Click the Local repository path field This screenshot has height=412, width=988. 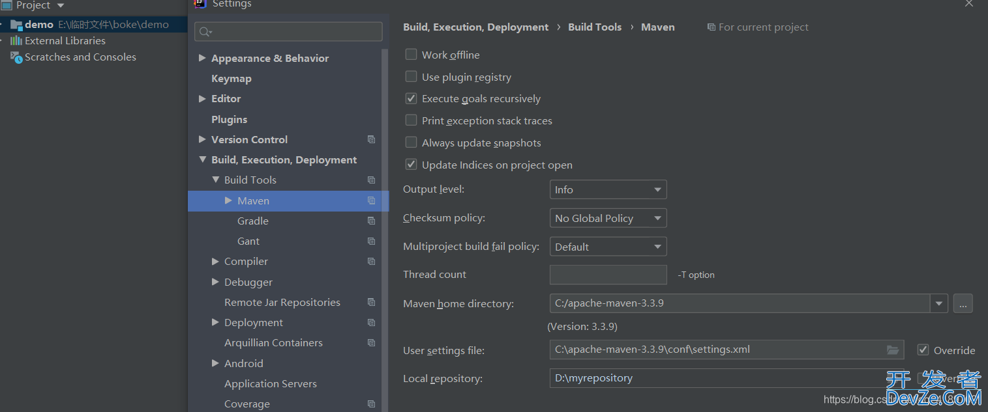(727, 378)
